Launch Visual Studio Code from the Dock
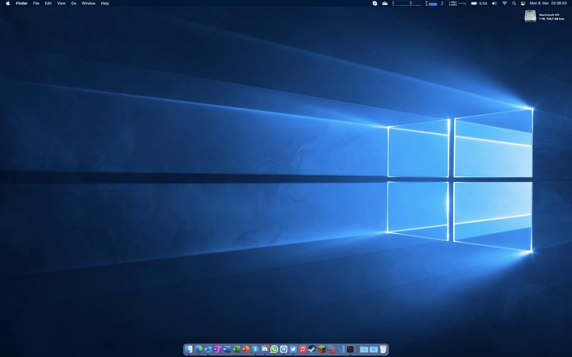 pyautogui.click(x=341, y=349)
